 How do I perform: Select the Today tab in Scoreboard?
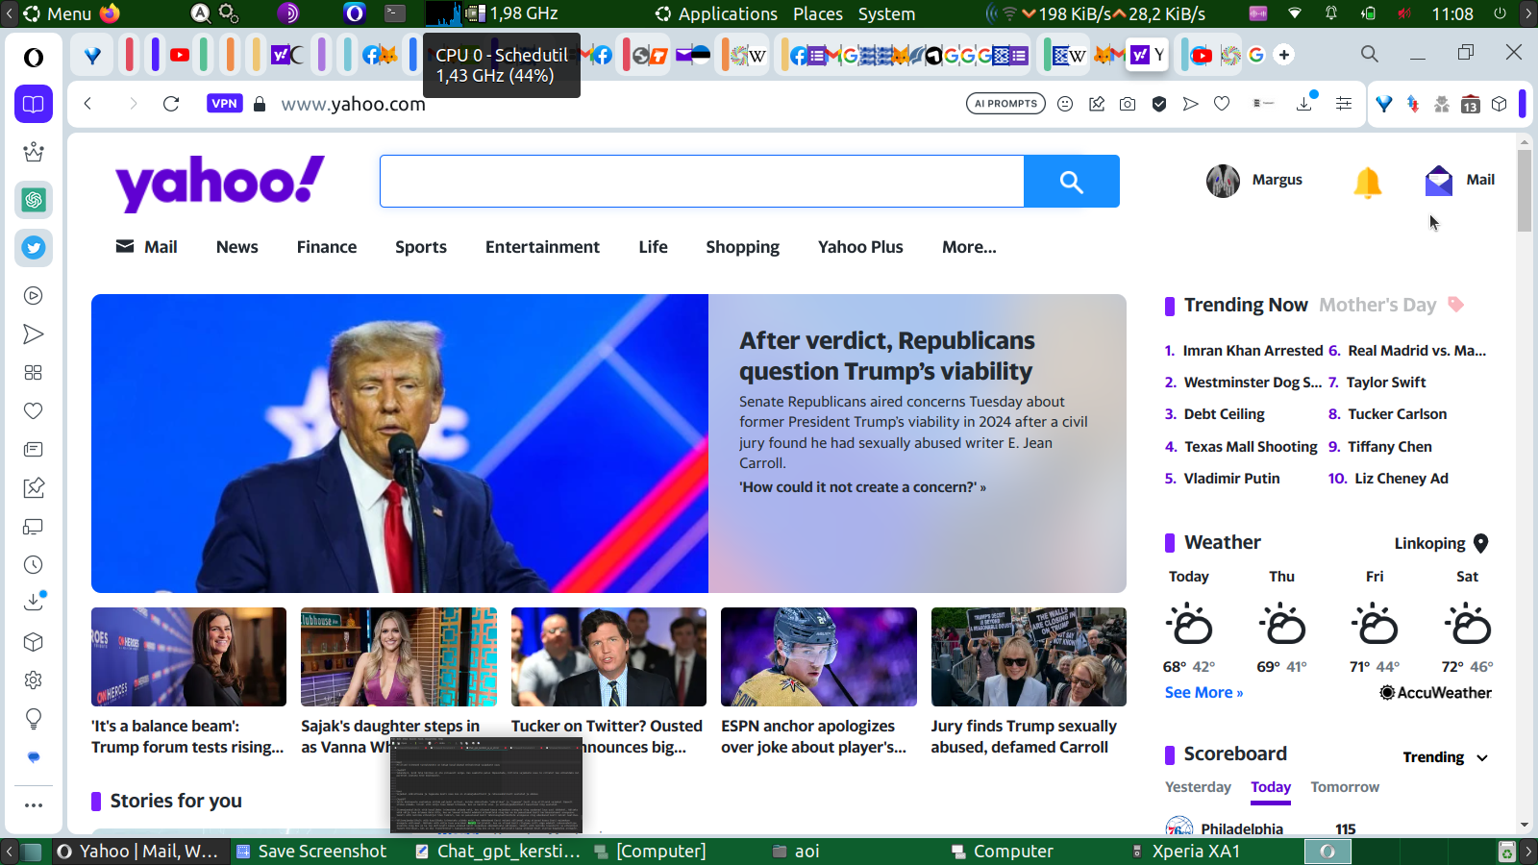tap(1271, 787)
